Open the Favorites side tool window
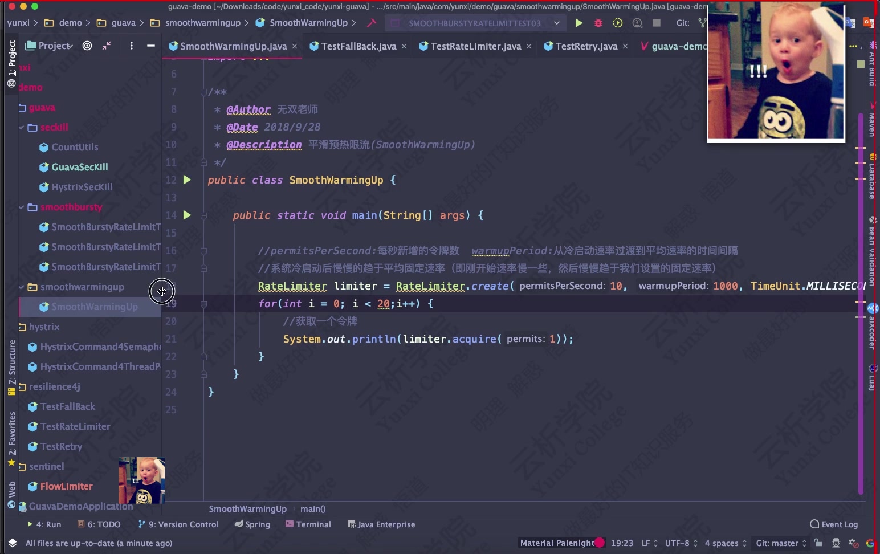The image size is (880, 554). 11,439
